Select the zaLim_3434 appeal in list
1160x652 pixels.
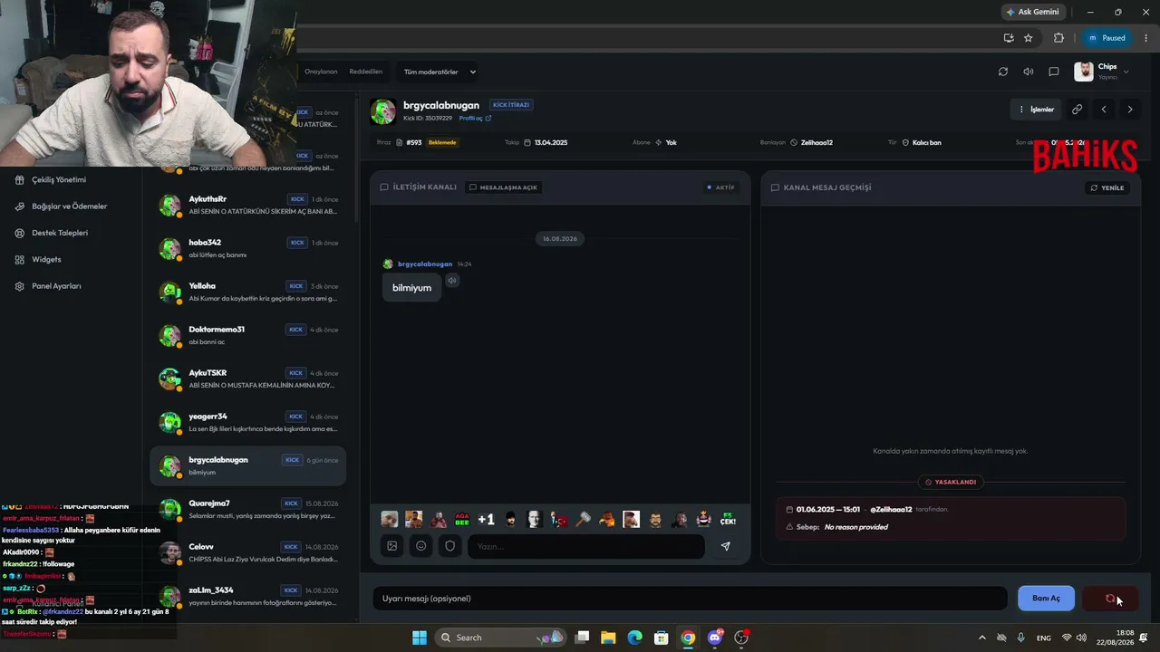[248, 596]
